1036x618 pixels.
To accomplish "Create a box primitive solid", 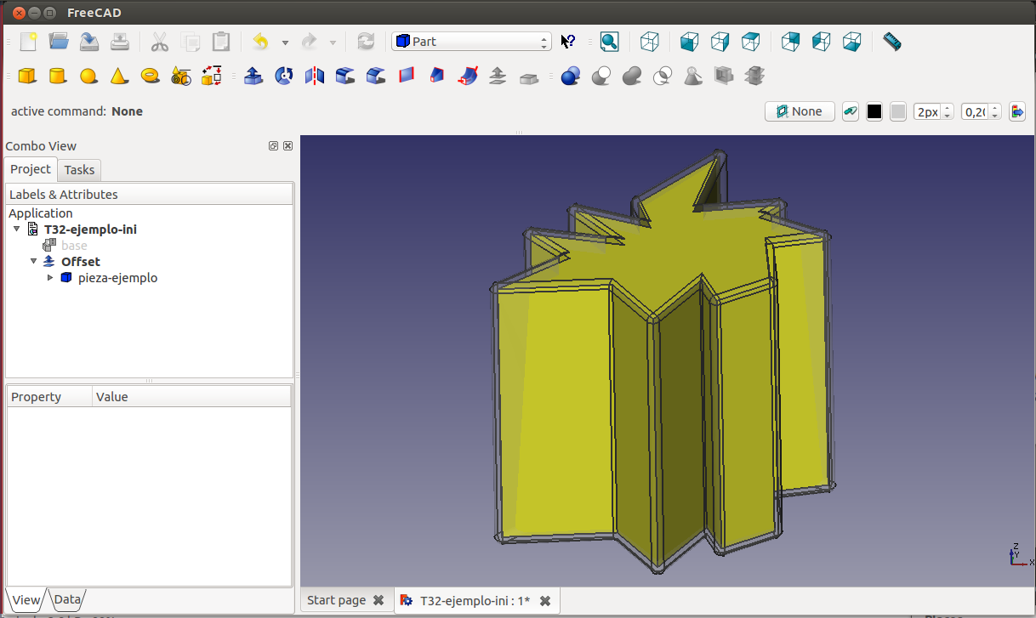I will (x=27, y=77).
